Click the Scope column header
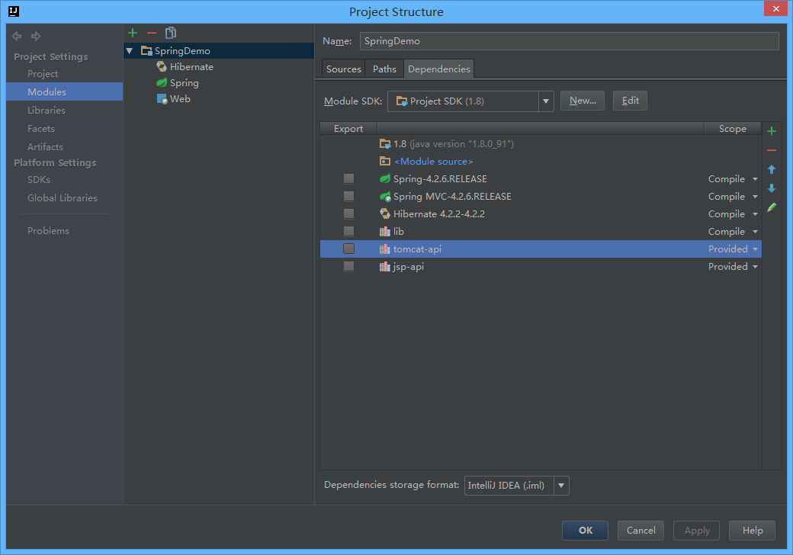 732,128
